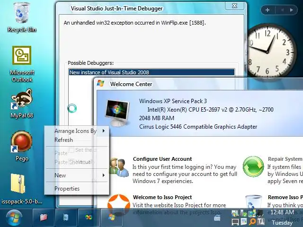Choose Paste Shortcut in the context menu

72,162
